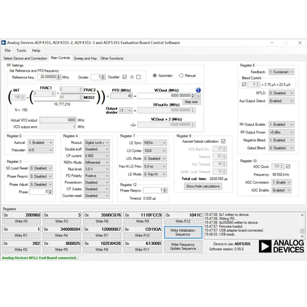Click the log panel vertical scrollbar
Viewport: 307px width, 307px height.
click(302, 225)
